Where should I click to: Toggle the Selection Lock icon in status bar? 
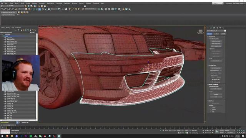(163, 130)
